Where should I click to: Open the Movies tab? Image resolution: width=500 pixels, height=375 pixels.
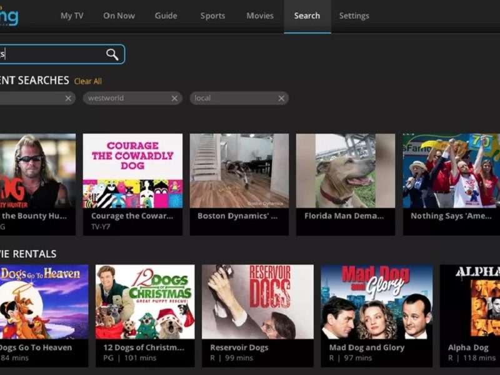click(260, 16)
